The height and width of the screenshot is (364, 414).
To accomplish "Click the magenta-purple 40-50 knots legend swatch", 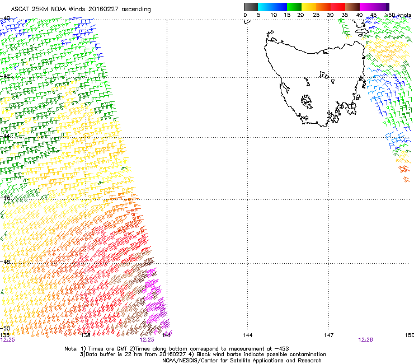I will click(374, 7).
